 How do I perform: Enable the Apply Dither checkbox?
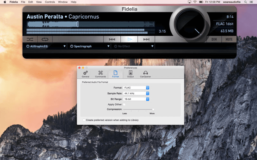[x=124, y=104]
